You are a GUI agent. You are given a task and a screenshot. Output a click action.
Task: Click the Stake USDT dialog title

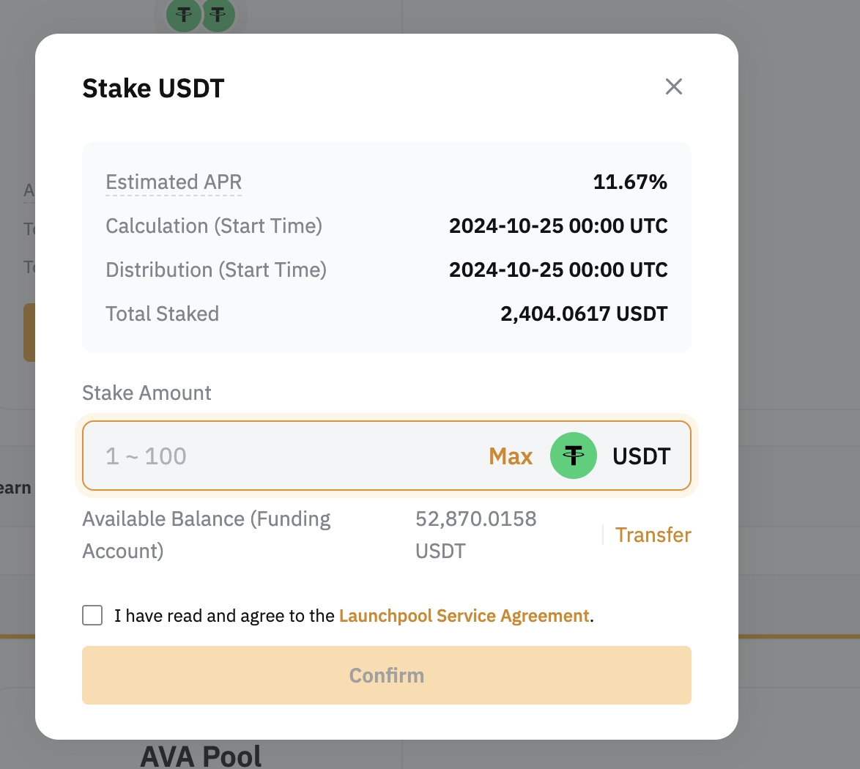153,89
